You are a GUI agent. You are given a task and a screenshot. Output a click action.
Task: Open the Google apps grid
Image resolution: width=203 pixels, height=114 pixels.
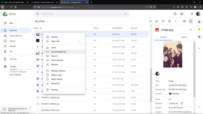pos(192,14)
